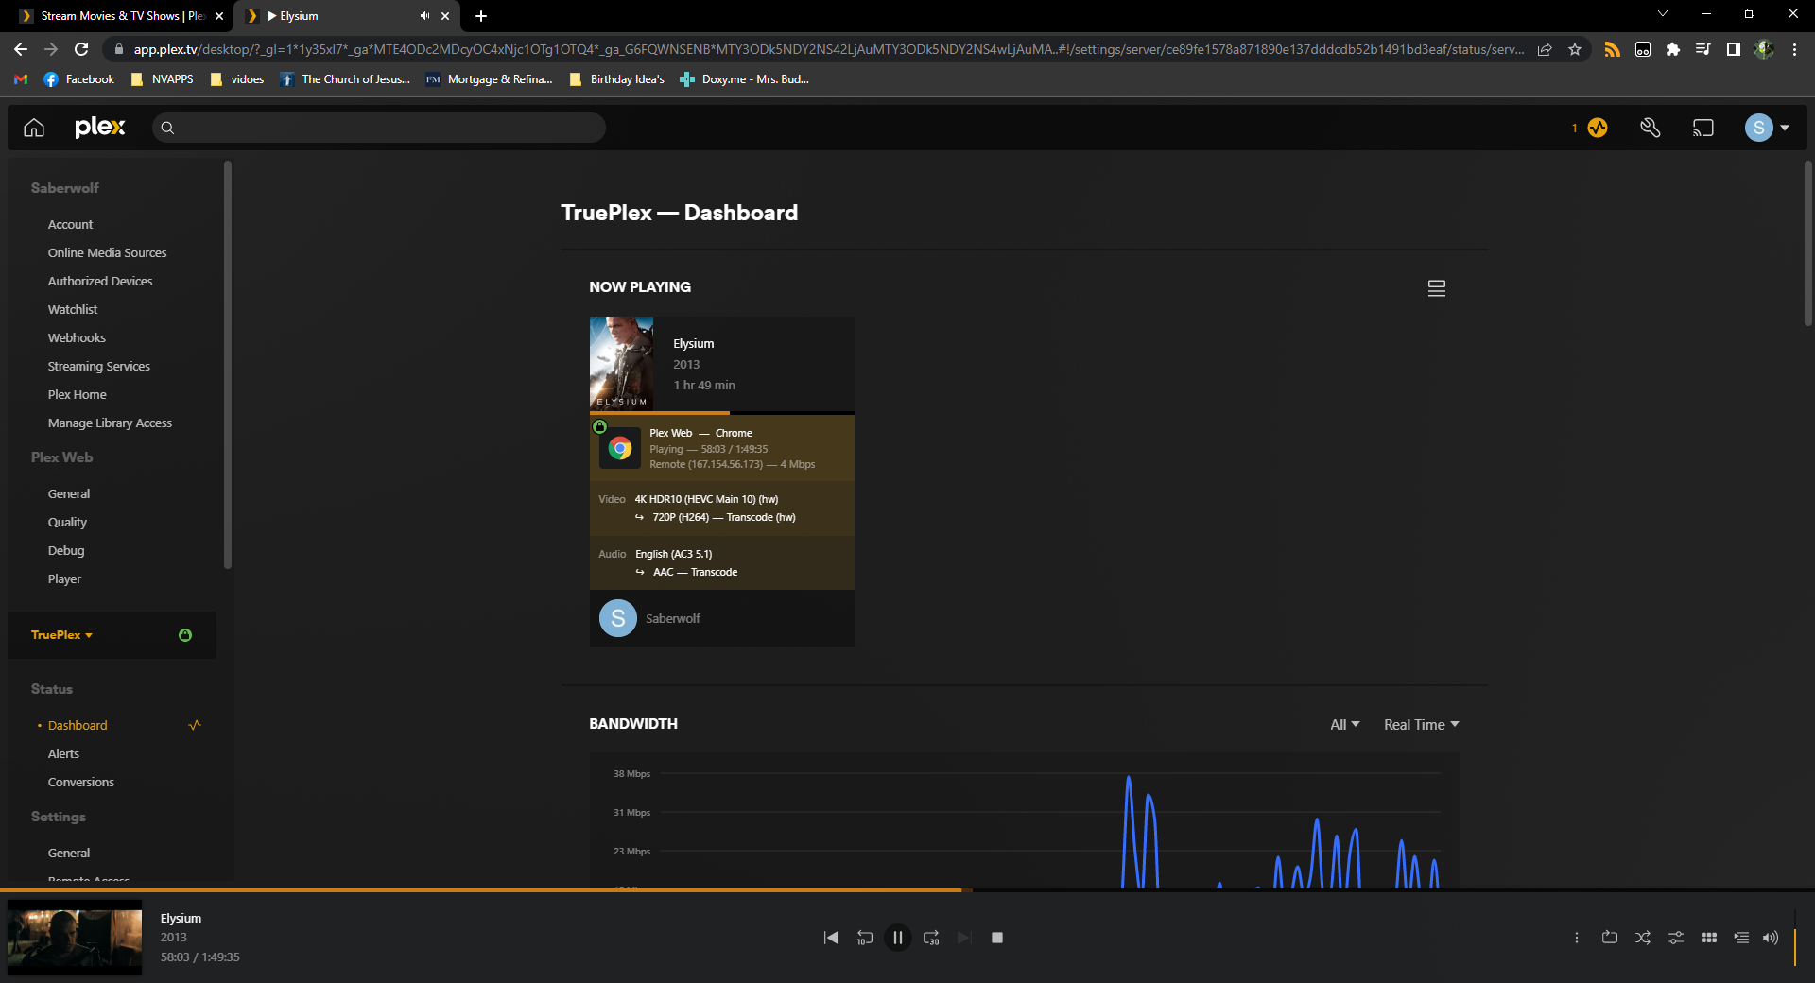The width and height of the screenshot is (1815, 983).
Task: Open the chapter selection grid icon
Action: [x=1709, y=938]
